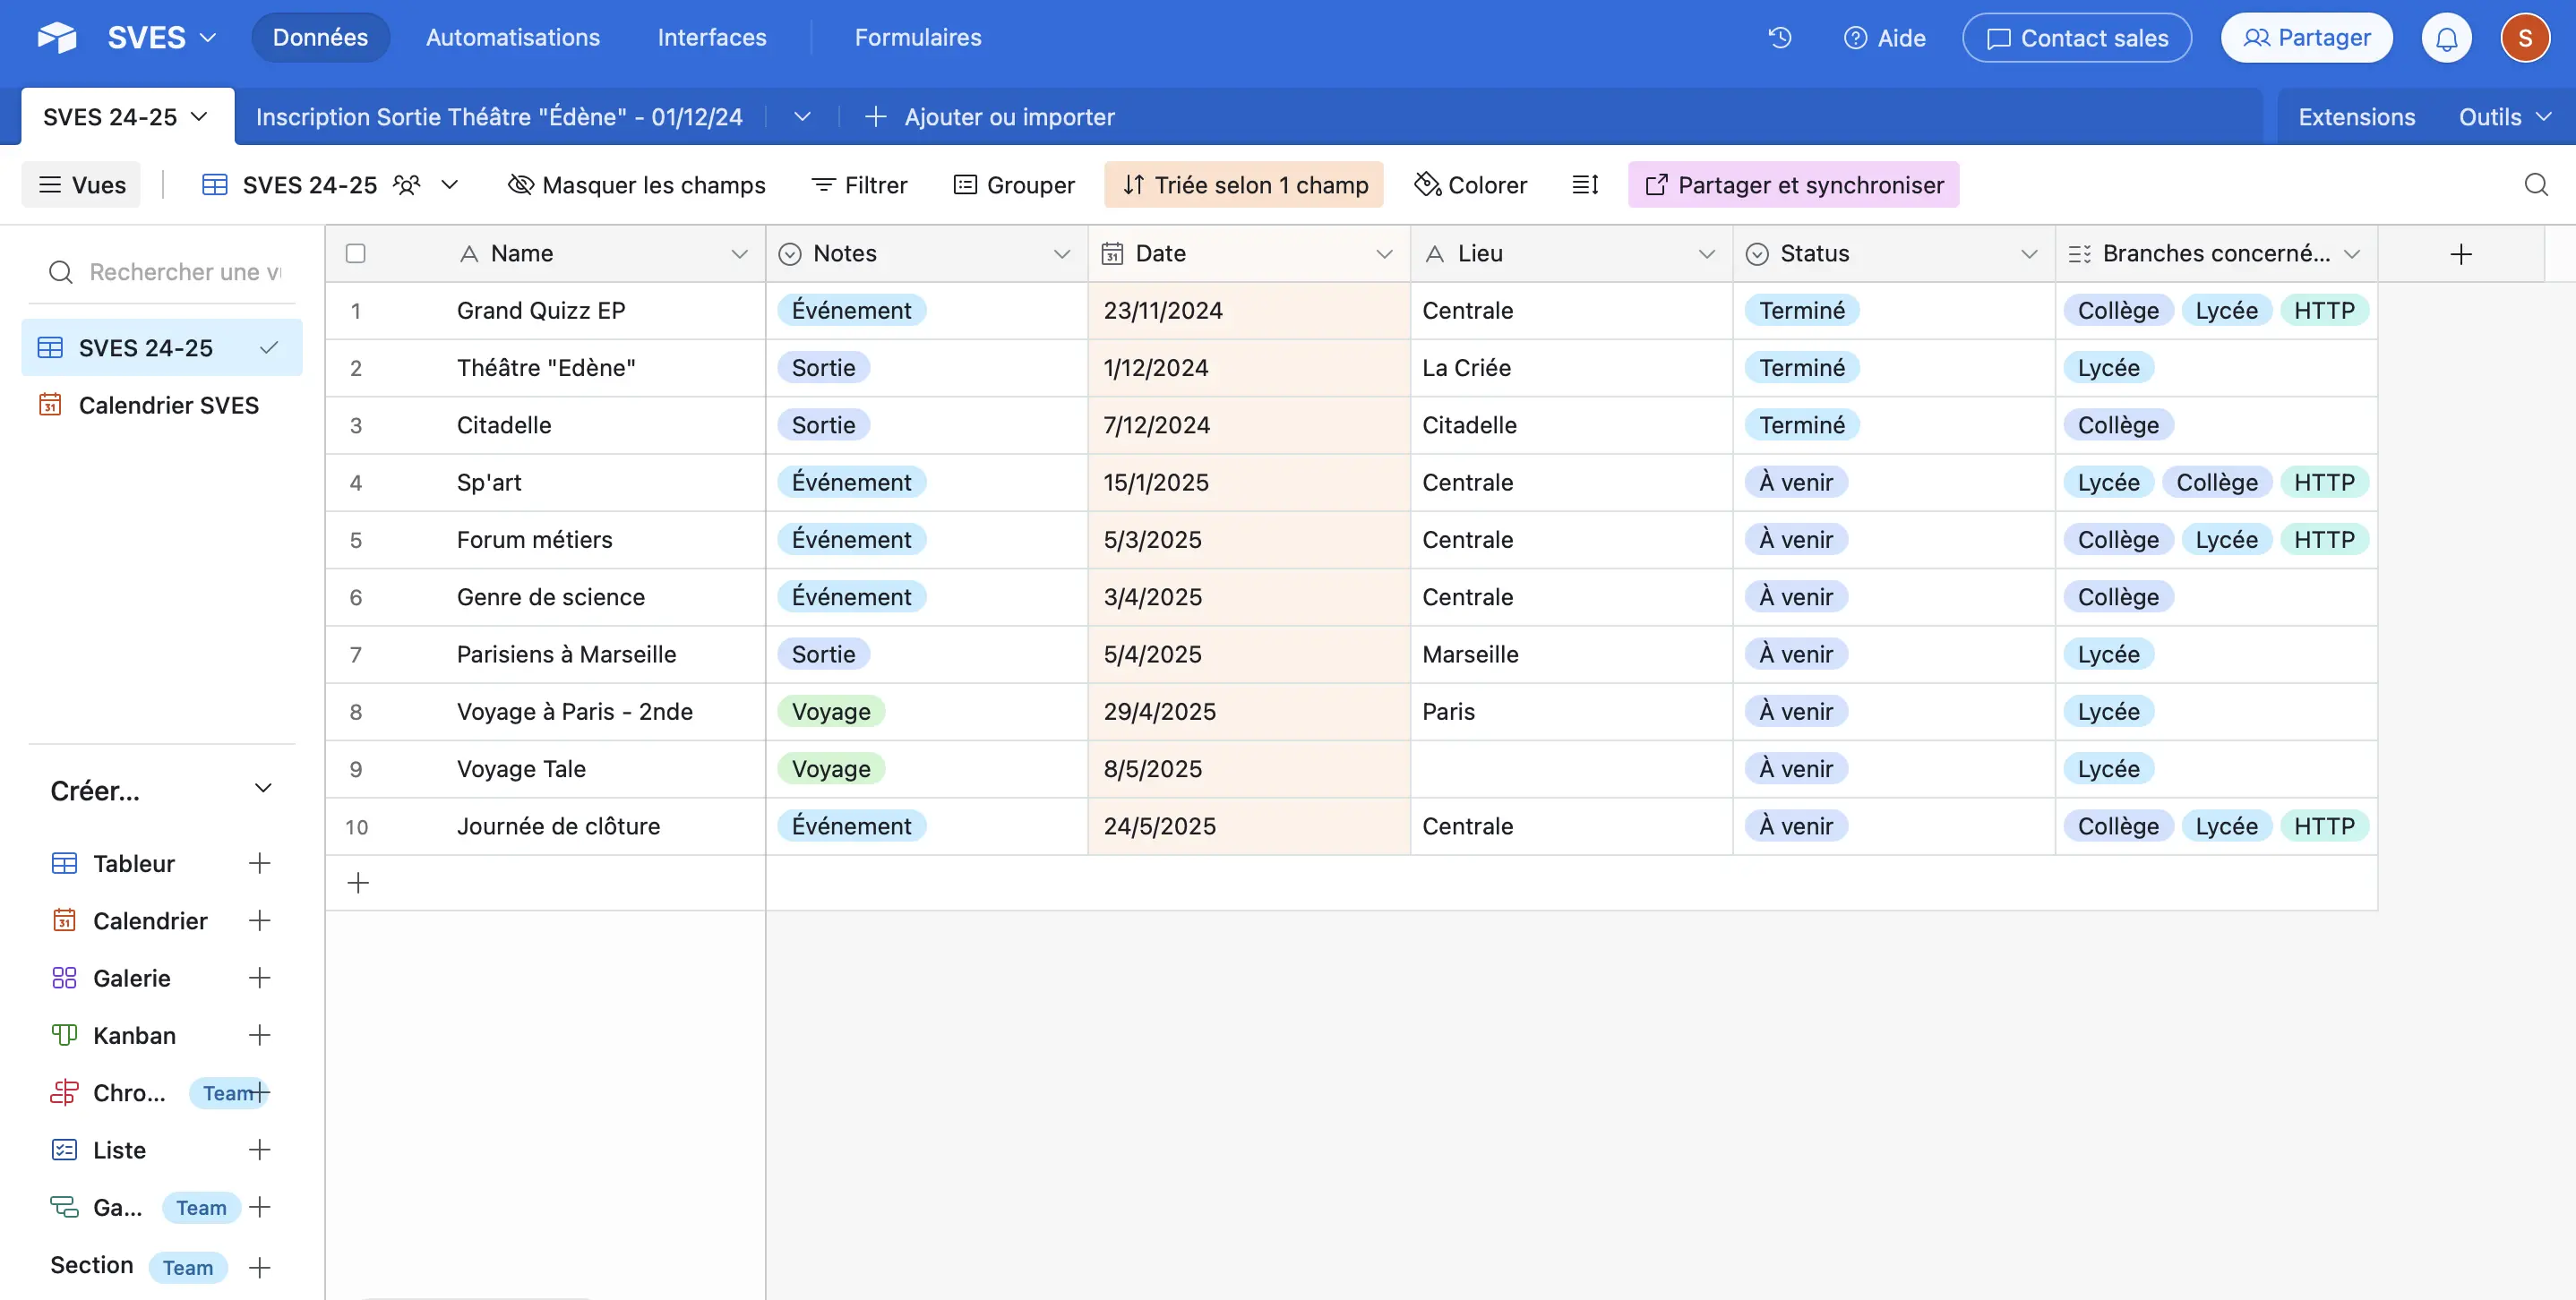Screen dimensions: 2576x1300
Task: Open Branches concernées field menu chevron
Action: pos(2352,253)
